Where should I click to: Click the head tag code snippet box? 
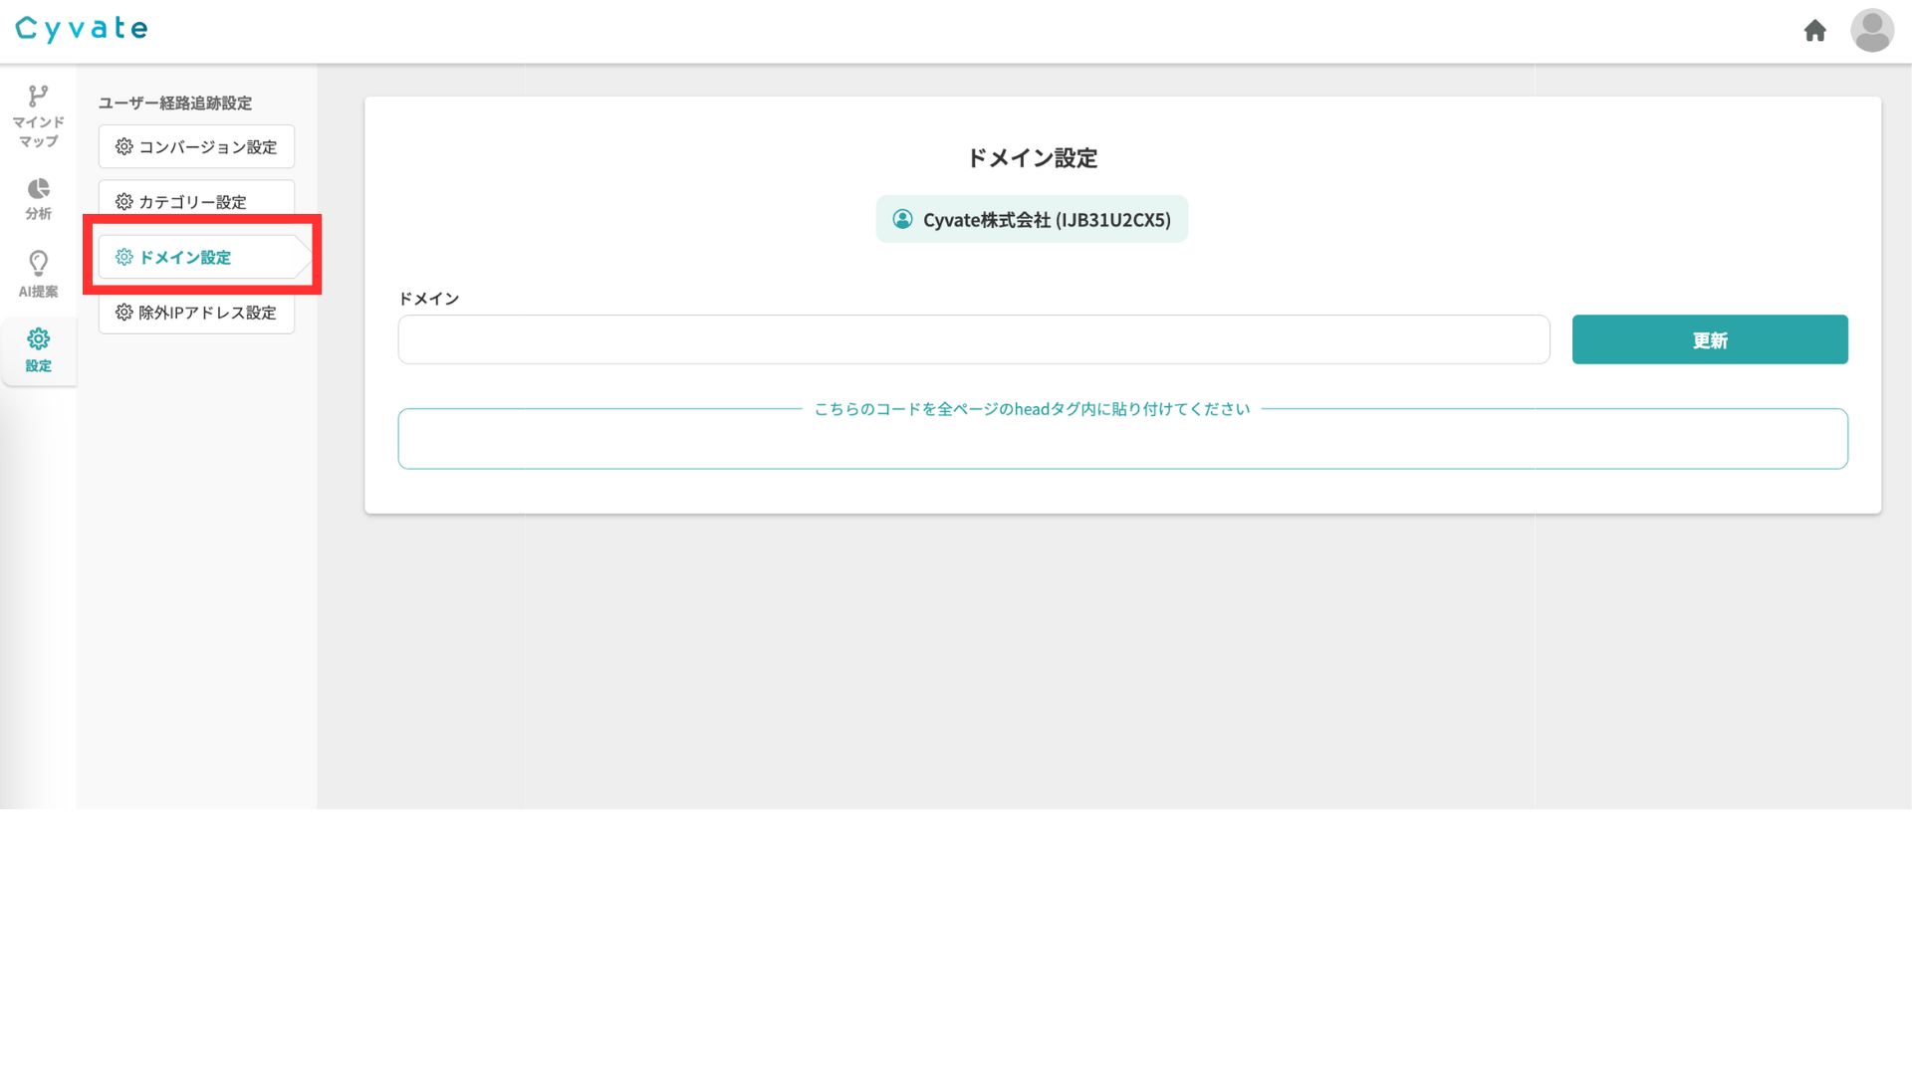tap(1122, 440)
